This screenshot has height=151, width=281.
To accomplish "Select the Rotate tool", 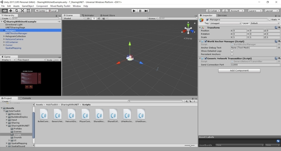I will 16,11.
